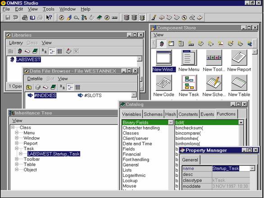Click New Task component icon
This screenshot has height=198, width=264.
click(x=189, y=83)
